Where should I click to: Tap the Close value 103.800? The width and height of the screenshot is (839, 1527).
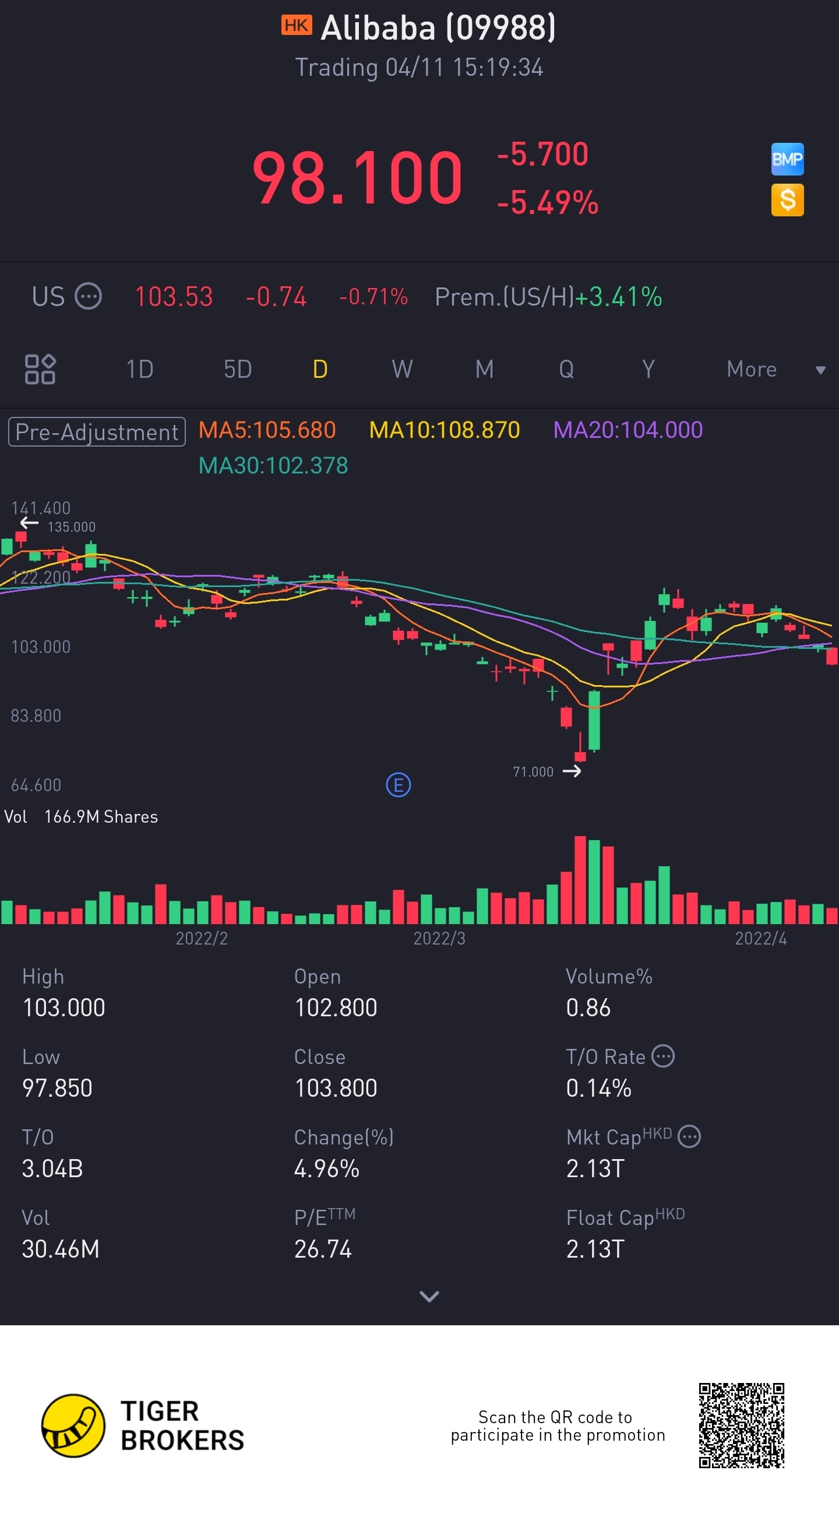(x=336, y=1088)
